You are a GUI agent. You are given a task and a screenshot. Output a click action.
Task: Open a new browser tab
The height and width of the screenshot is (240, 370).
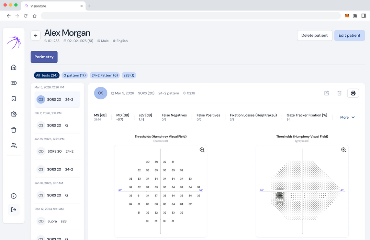click(90, 6)
